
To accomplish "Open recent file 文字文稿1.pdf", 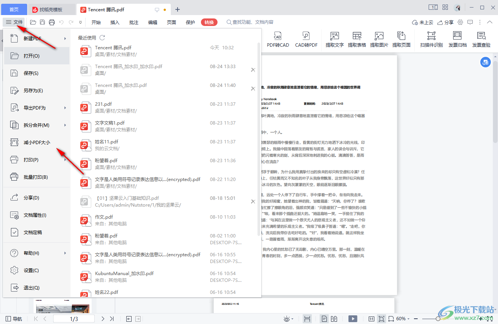I will [x=166, y=126].
